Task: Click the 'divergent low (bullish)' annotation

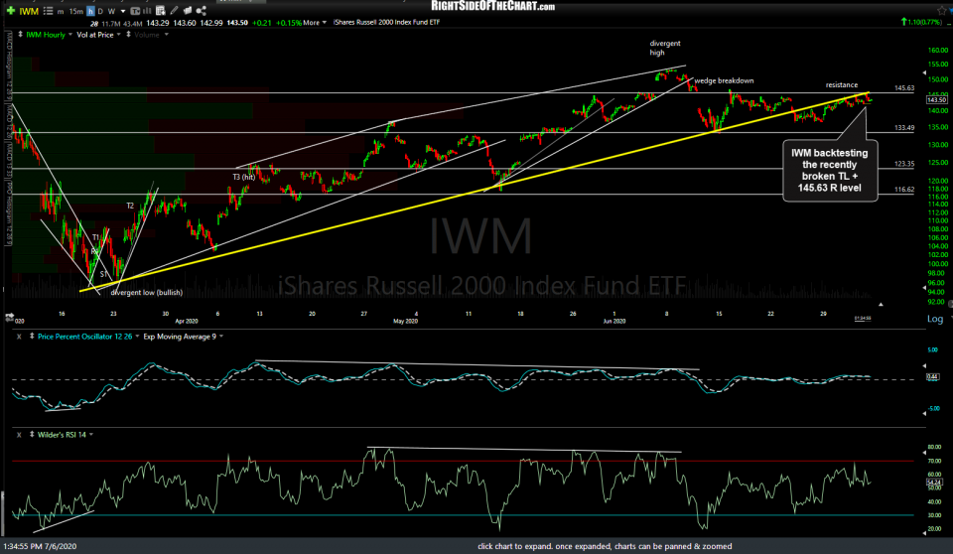Action: pos(147,293)
